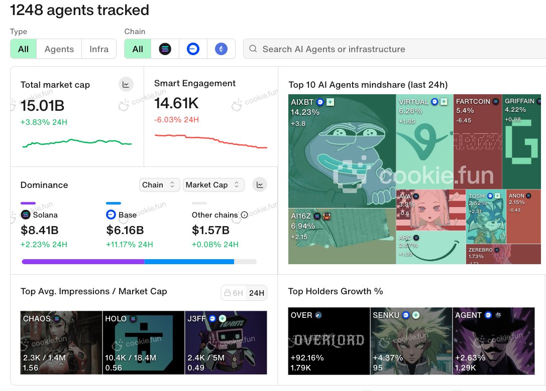Click the search magnifier icon
The image size is (546, 391).
pyautogui.click(x=253, y=49)
